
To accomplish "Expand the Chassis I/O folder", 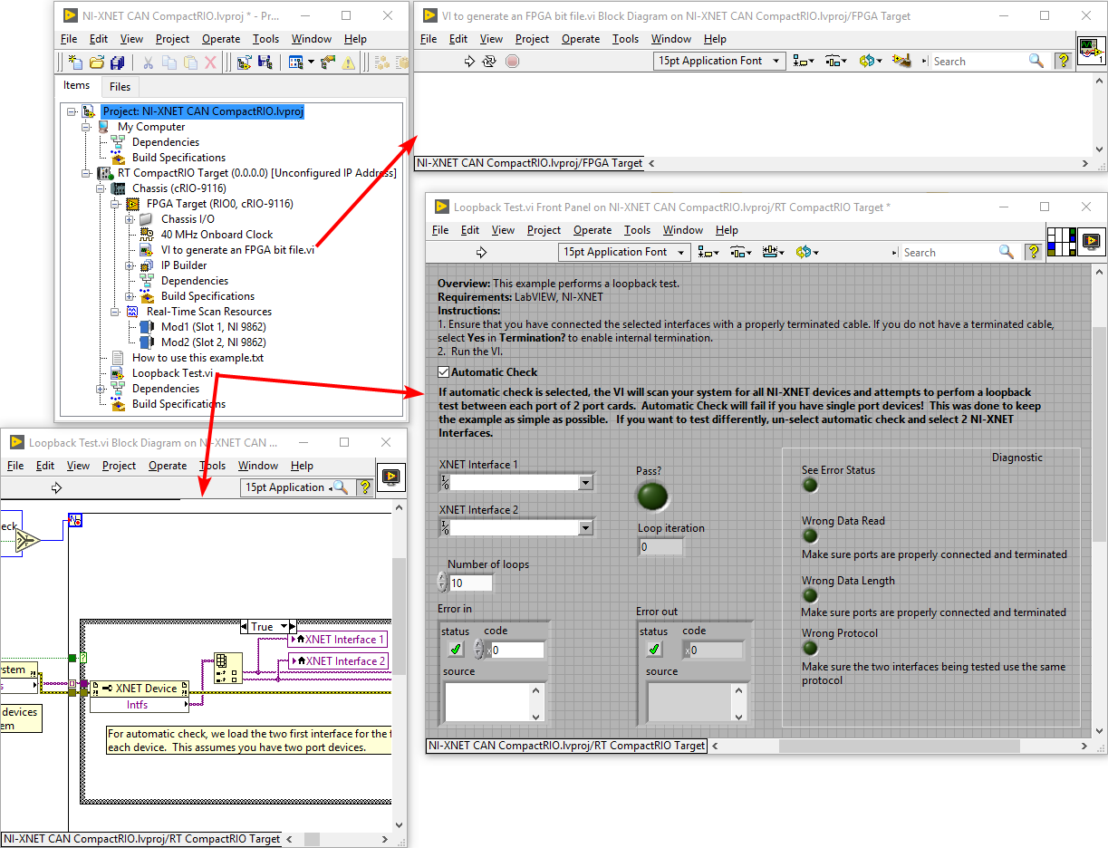I will (x=130, y=219).
